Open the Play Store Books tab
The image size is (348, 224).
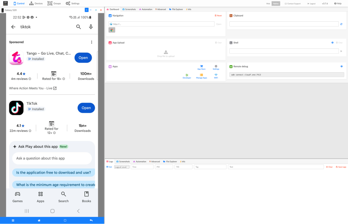[x=87, y=197]
